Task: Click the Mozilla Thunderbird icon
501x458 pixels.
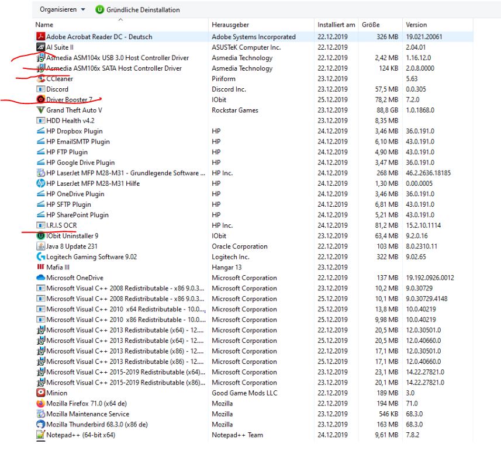Action: pos(40,425)
